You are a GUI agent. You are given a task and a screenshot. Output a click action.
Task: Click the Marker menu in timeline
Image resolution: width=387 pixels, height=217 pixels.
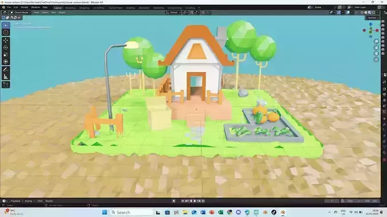[49, 201]
